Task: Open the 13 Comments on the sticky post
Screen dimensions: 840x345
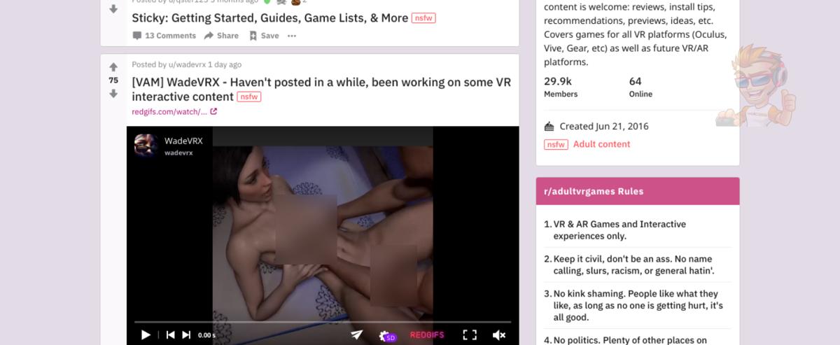Action: [x=164, y=36]
